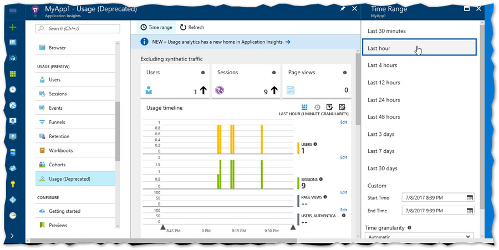The width and height of the screenshot is (499, 250).
Task: Click info icon on the Users tile
Action: pyautogui.click(x=203, y=73)
